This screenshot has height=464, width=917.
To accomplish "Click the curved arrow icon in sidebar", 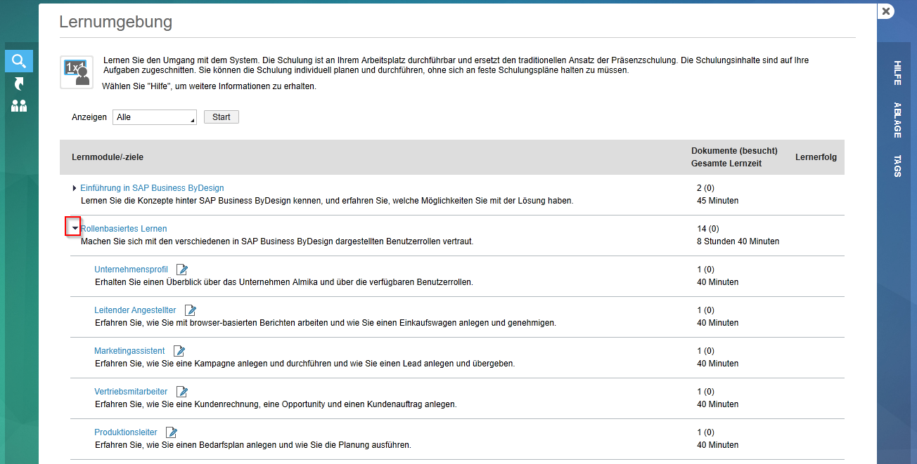I will [x=19, y=84].
